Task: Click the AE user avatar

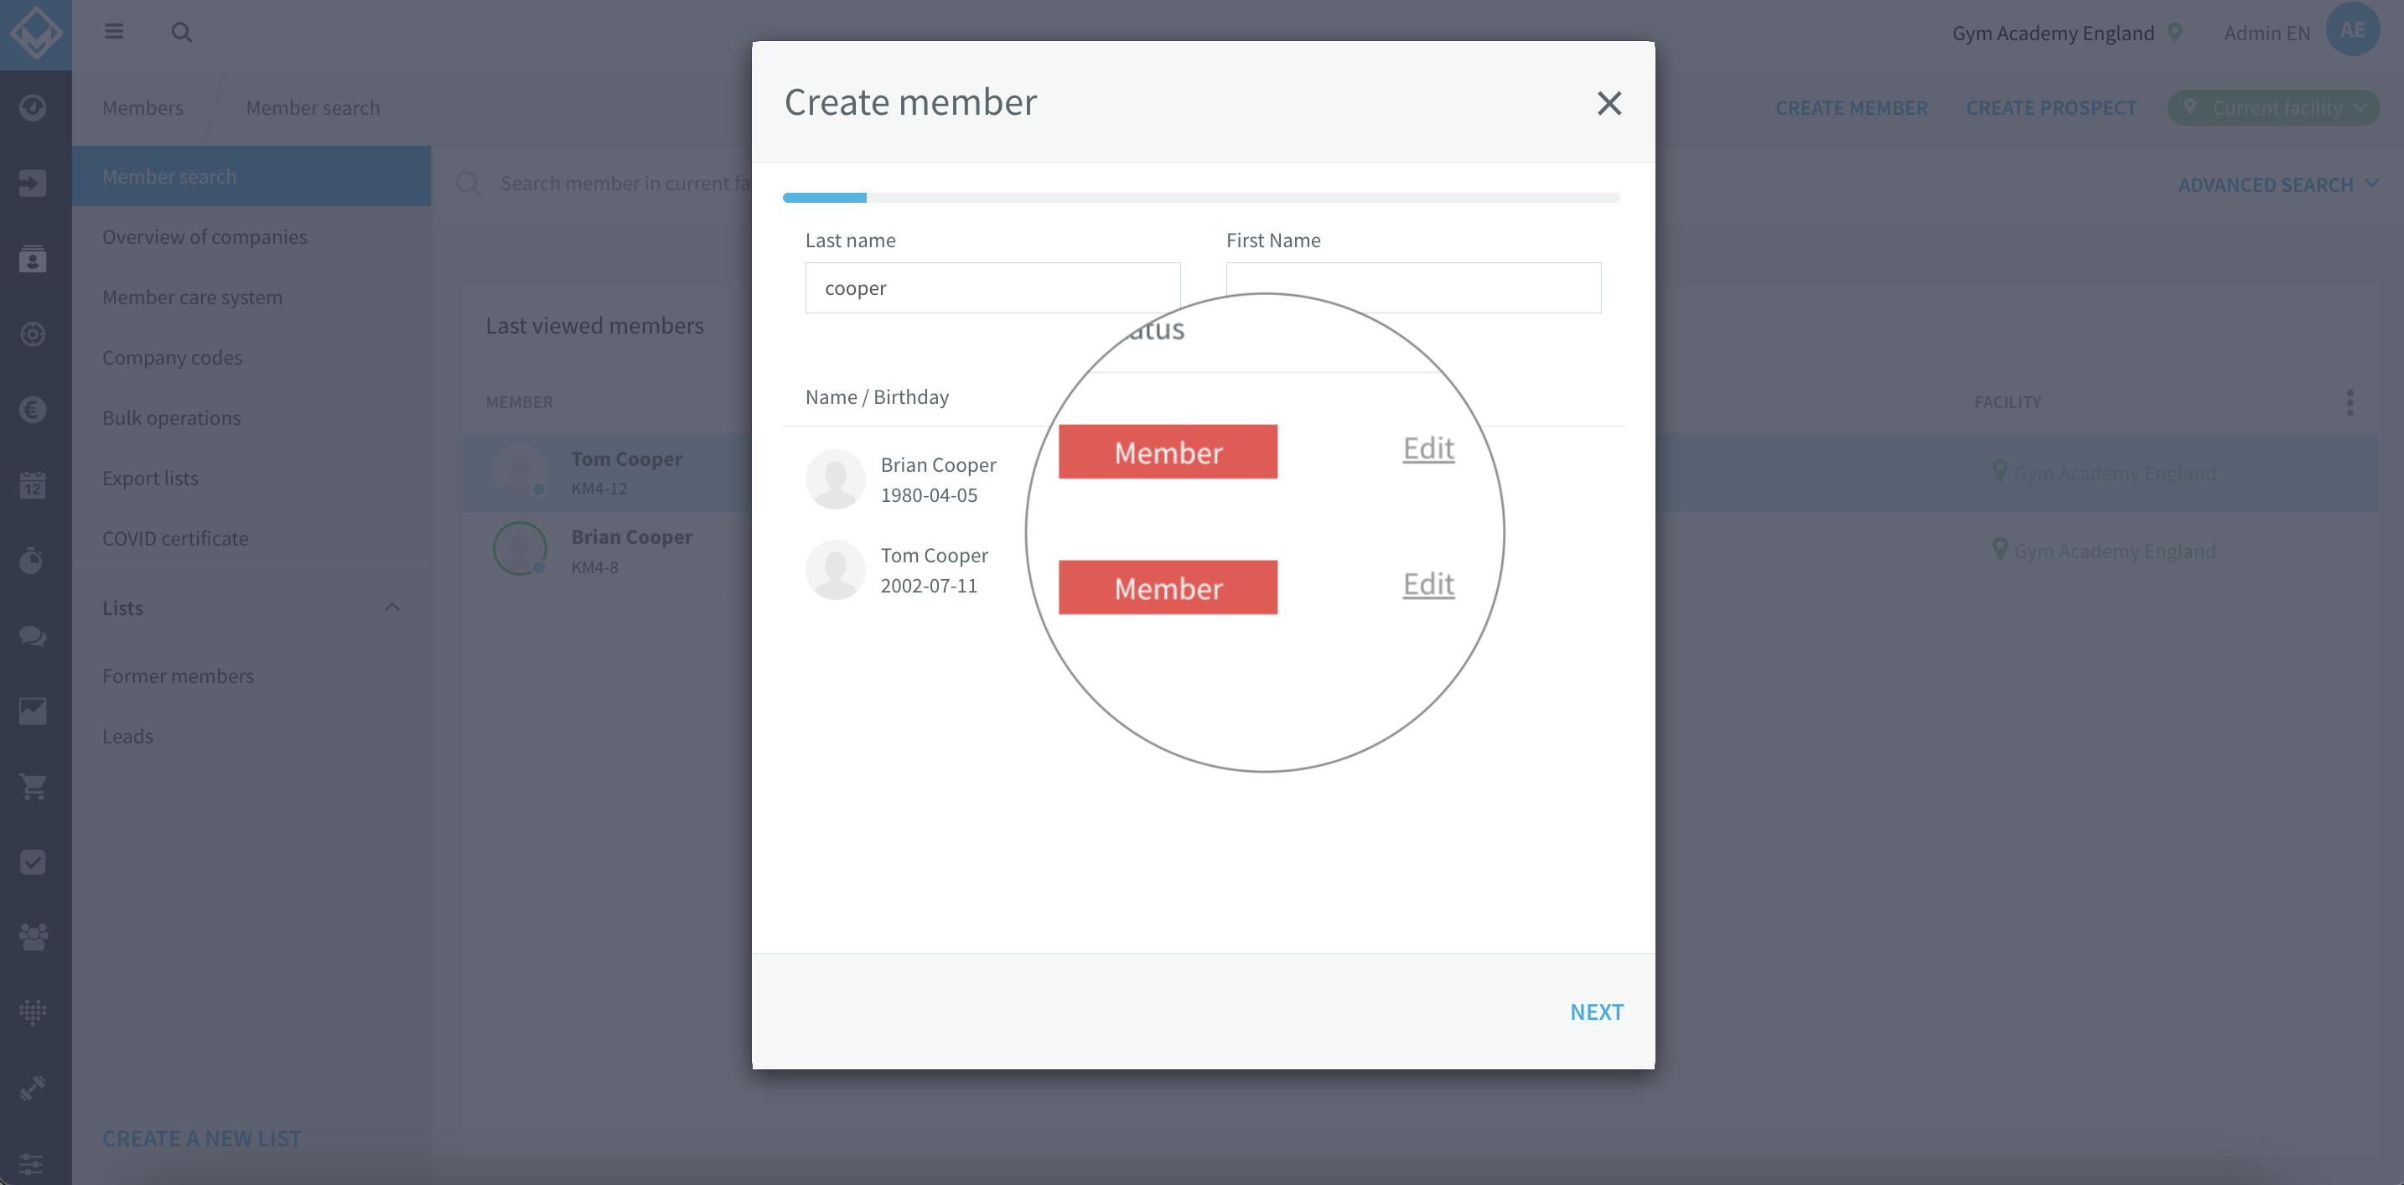Action: click(2352, 30)
